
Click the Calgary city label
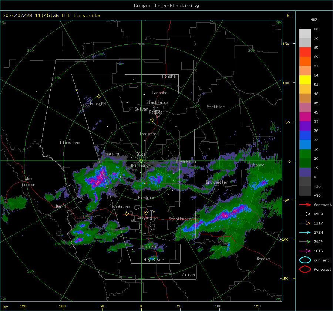[x=144, y=217]
